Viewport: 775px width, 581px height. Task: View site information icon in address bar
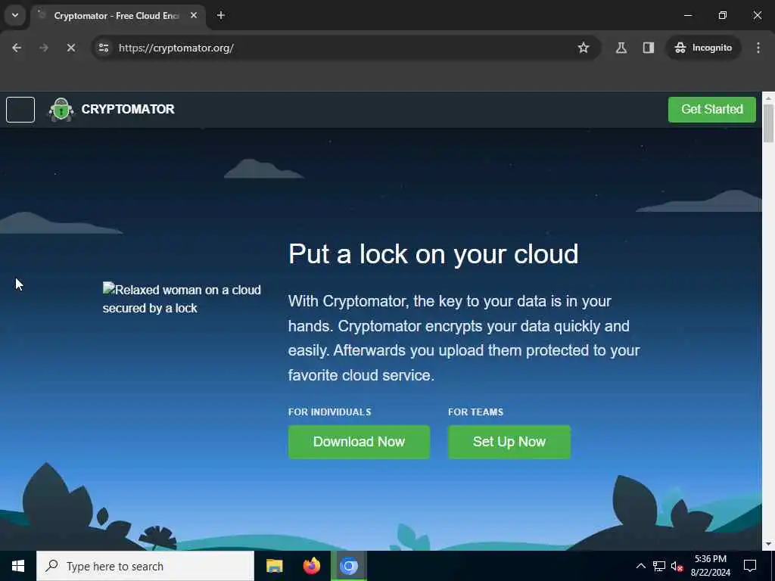[x=103, y=48]
